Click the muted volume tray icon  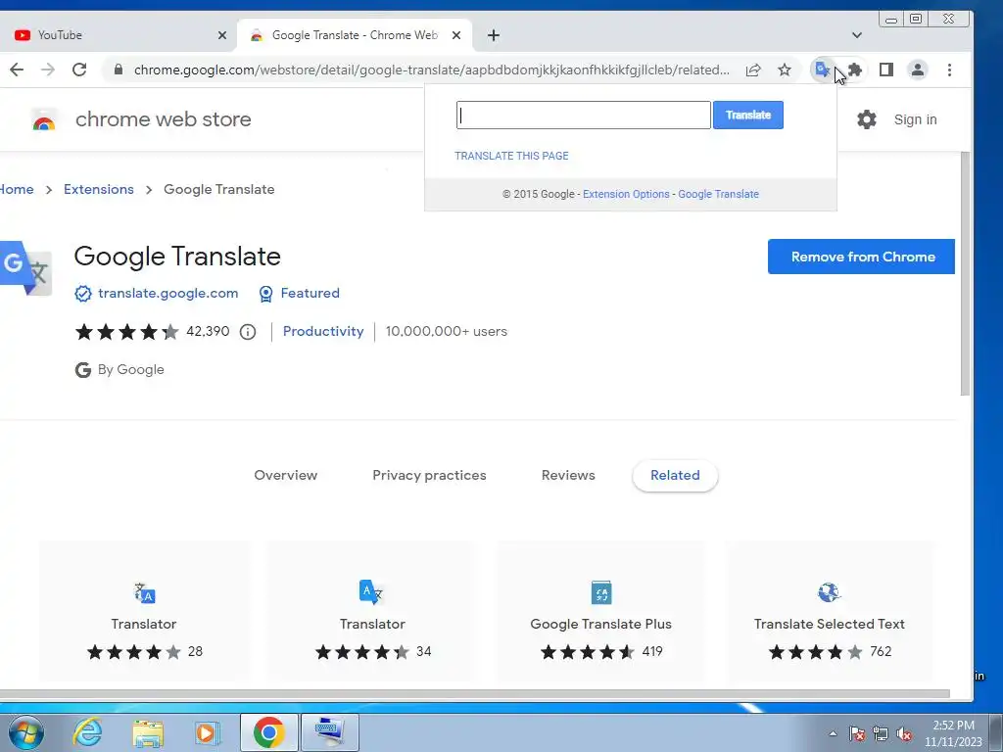(x=904, y=733)
